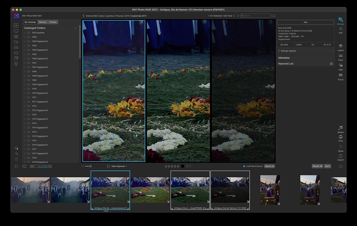Viewport: 357px width, 226px height.
Task: Open the Layers module
Action: (340, 46)
